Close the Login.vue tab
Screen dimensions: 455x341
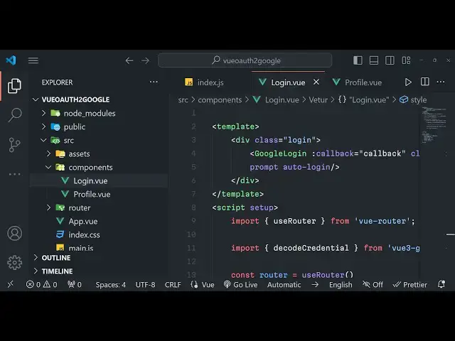point(316,82)
